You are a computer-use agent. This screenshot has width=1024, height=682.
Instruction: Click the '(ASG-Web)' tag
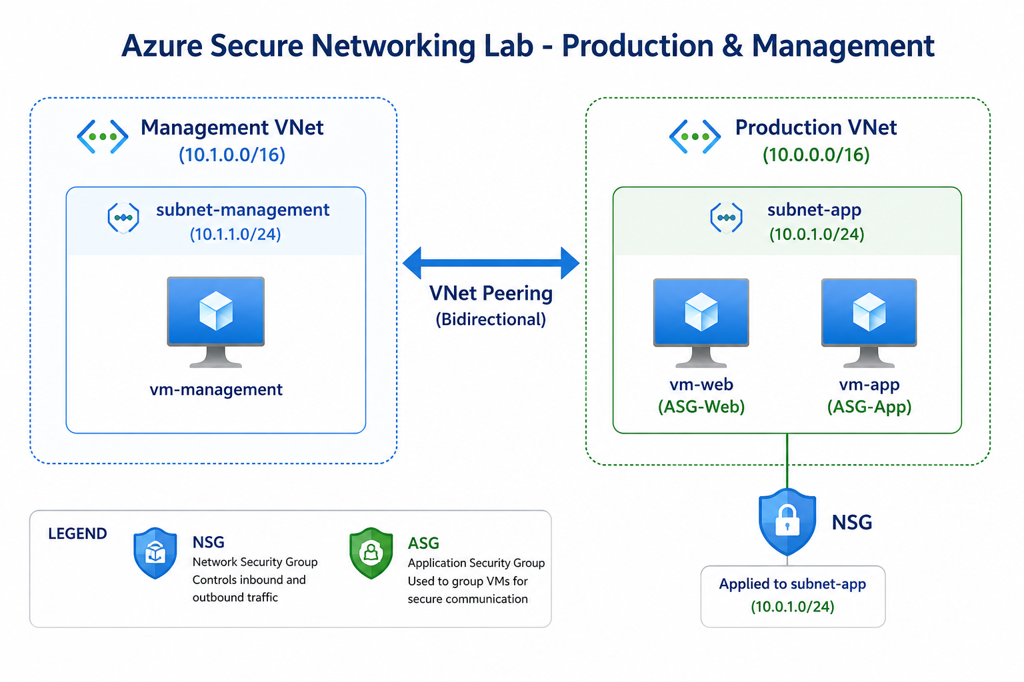701,407
